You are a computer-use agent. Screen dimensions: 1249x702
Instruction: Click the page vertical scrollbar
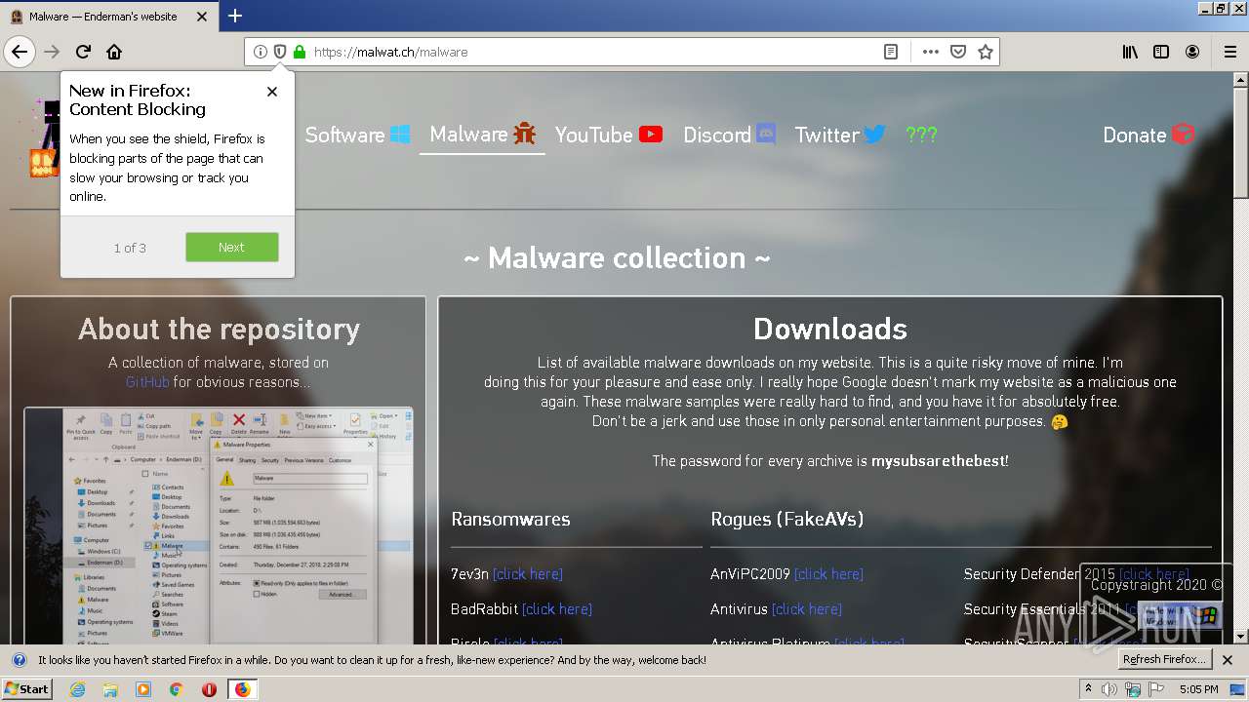pos(1240,358)
